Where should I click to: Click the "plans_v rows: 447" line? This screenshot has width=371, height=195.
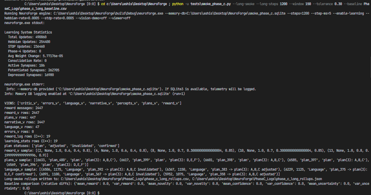tap(20, 118)
